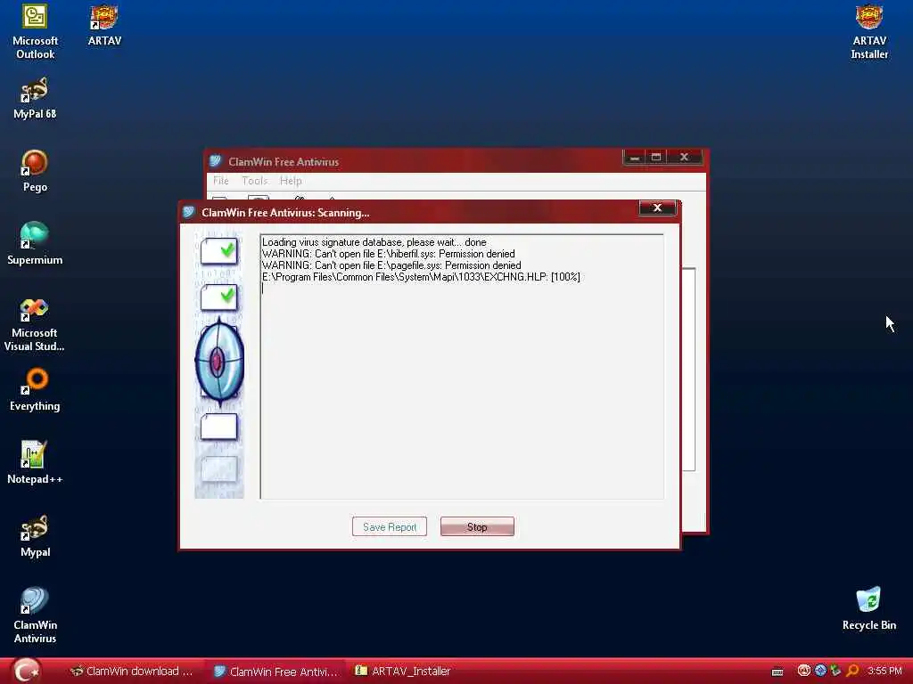Open the Tools menu in ClamWin
Image resolution: width=913 pixels, height=684 pixels.
(x=254, y=181)
